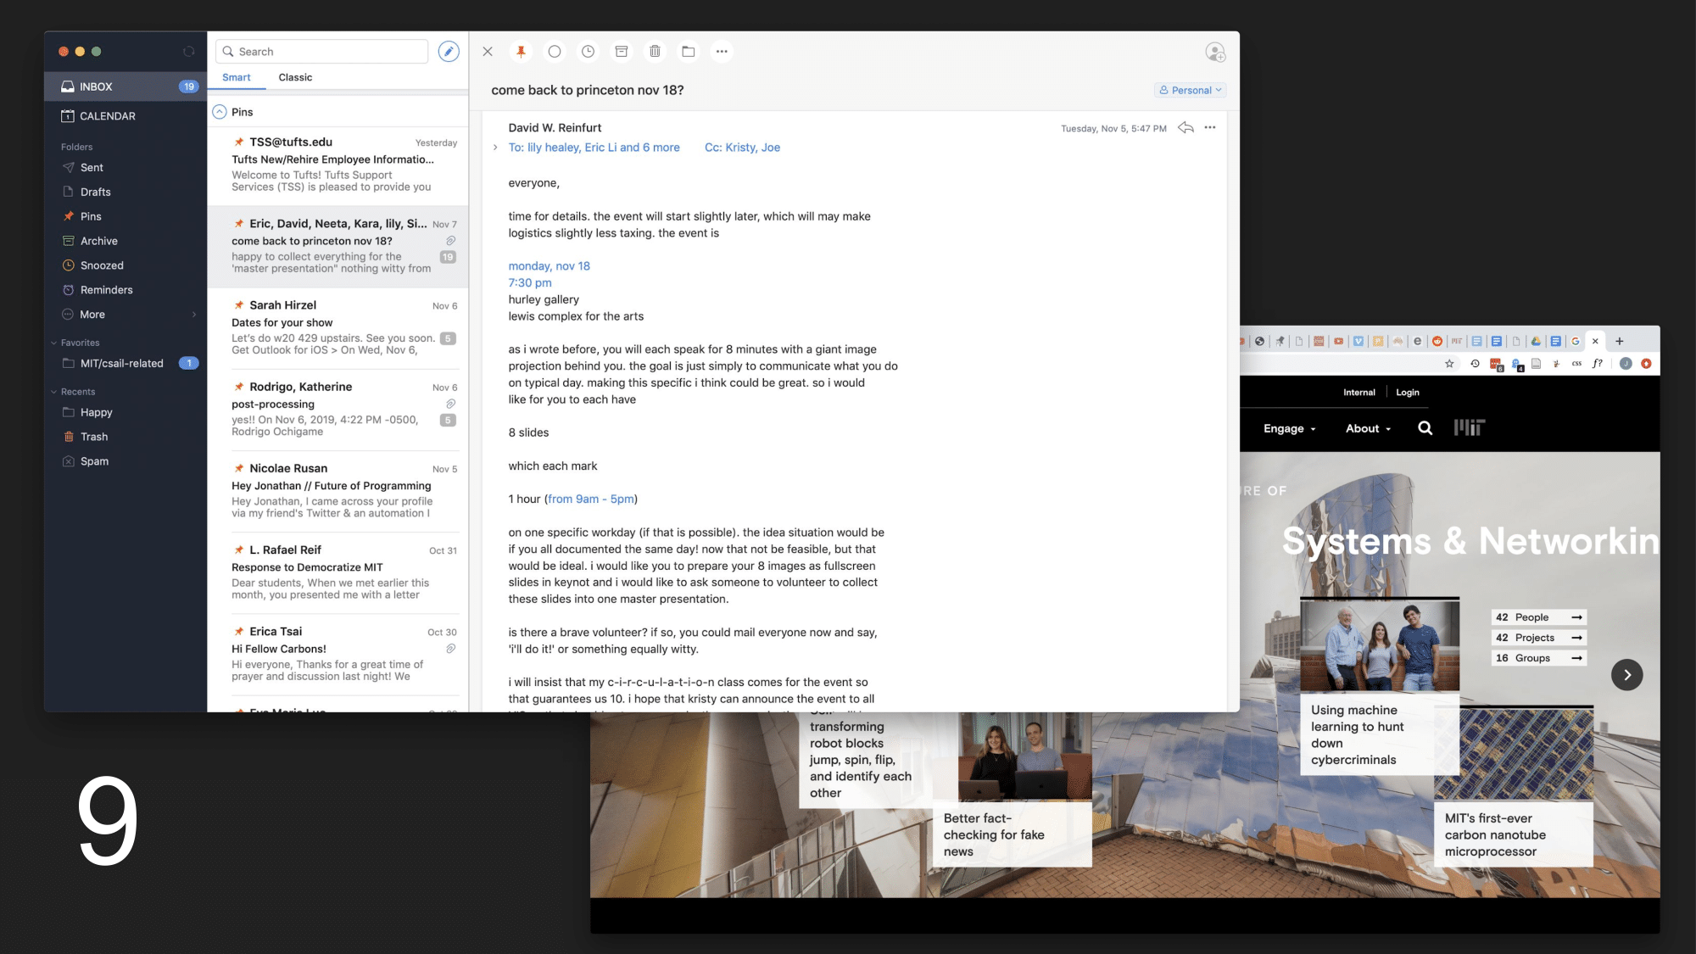Viewport: 1696px width, 954px height.
Task: Toggle the orange pin icon in email toolbar
Action: (x=521, y=52)
